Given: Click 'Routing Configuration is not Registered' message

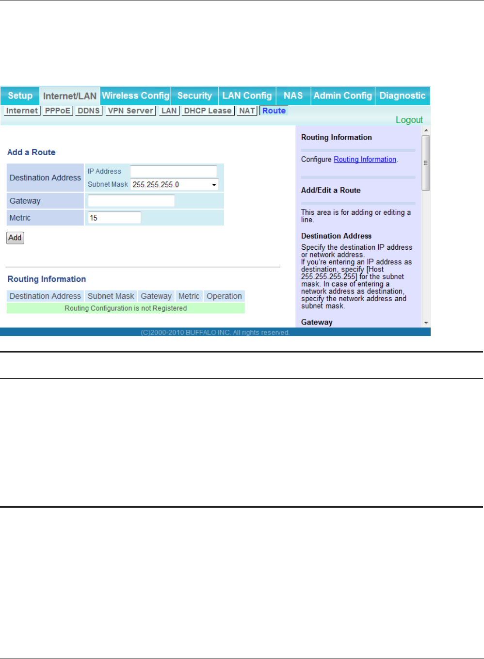Looking at the screenshot, I should (x=126, y=308).
